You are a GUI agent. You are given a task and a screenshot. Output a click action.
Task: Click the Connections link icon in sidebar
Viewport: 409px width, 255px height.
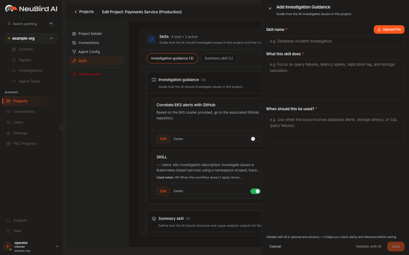click(x=8, y=112)
